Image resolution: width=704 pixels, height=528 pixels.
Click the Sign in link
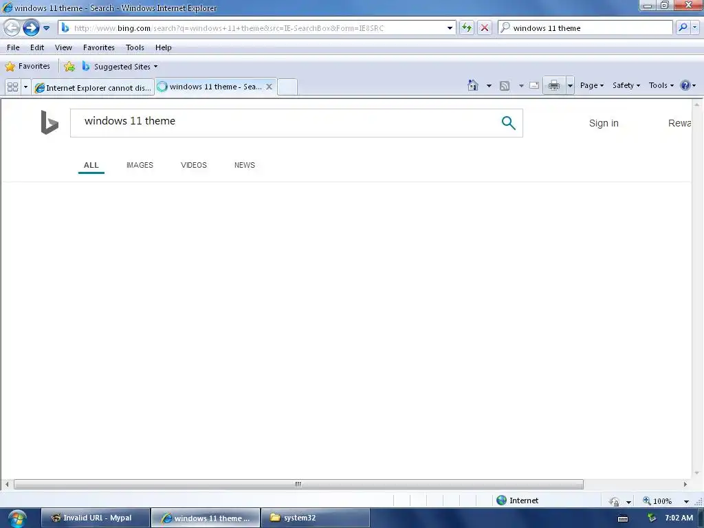pos(604,123)
